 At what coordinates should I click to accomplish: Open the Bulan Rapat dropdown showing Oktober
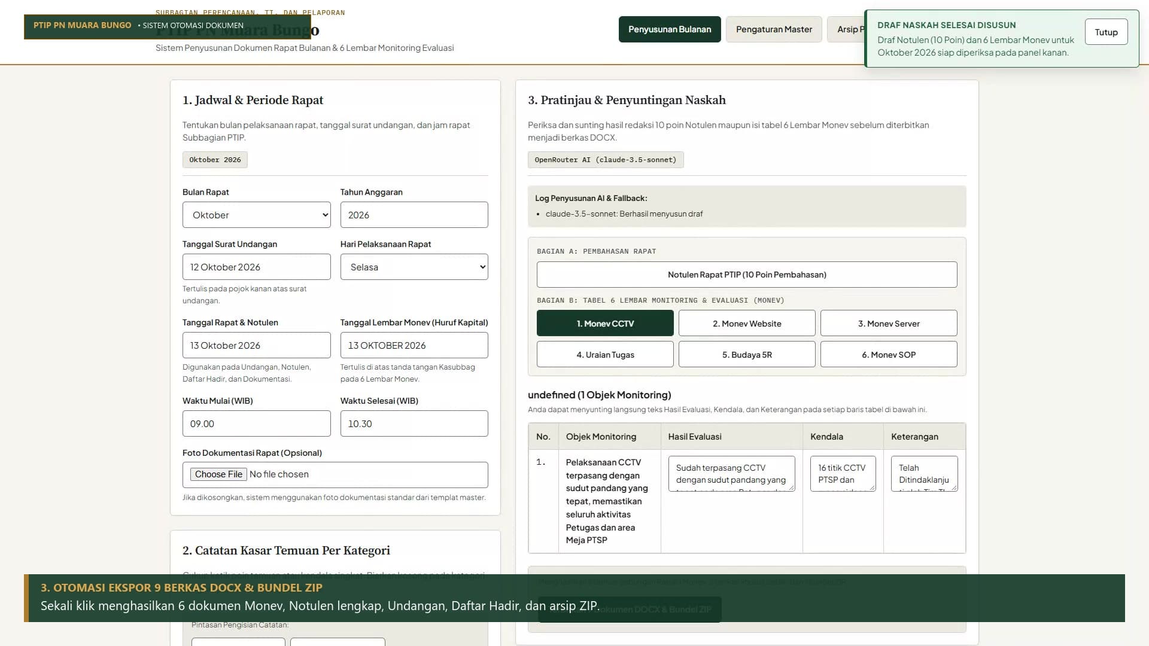(256, 215)
